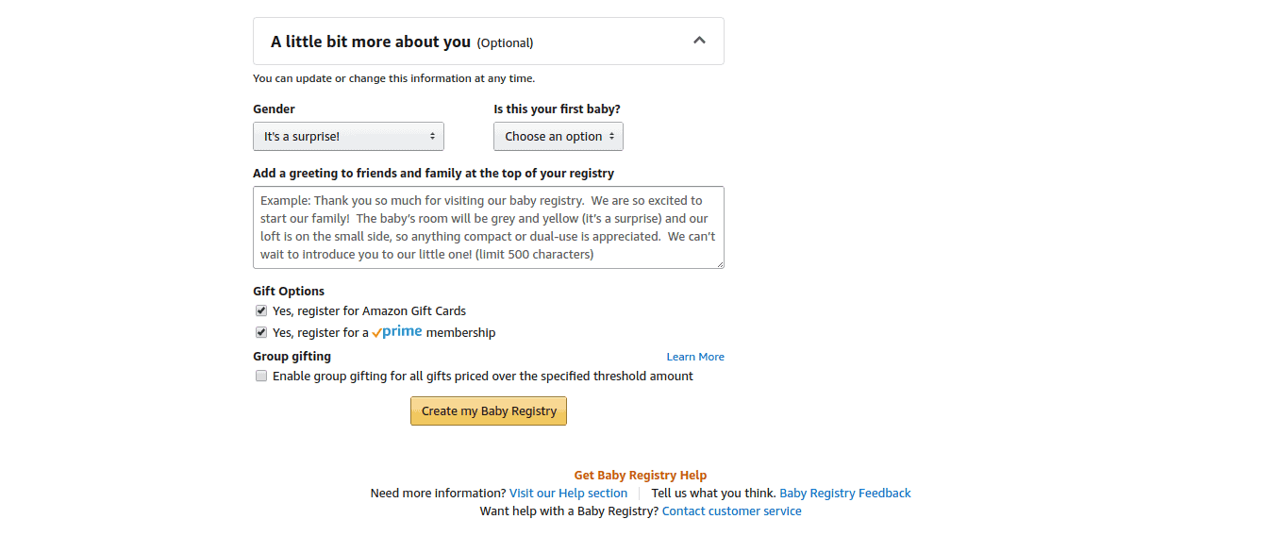Screen dimensions: 1284x536
Task: Open the Visit our Help section link
Action: pyautogui.click(x=568, y=493)
